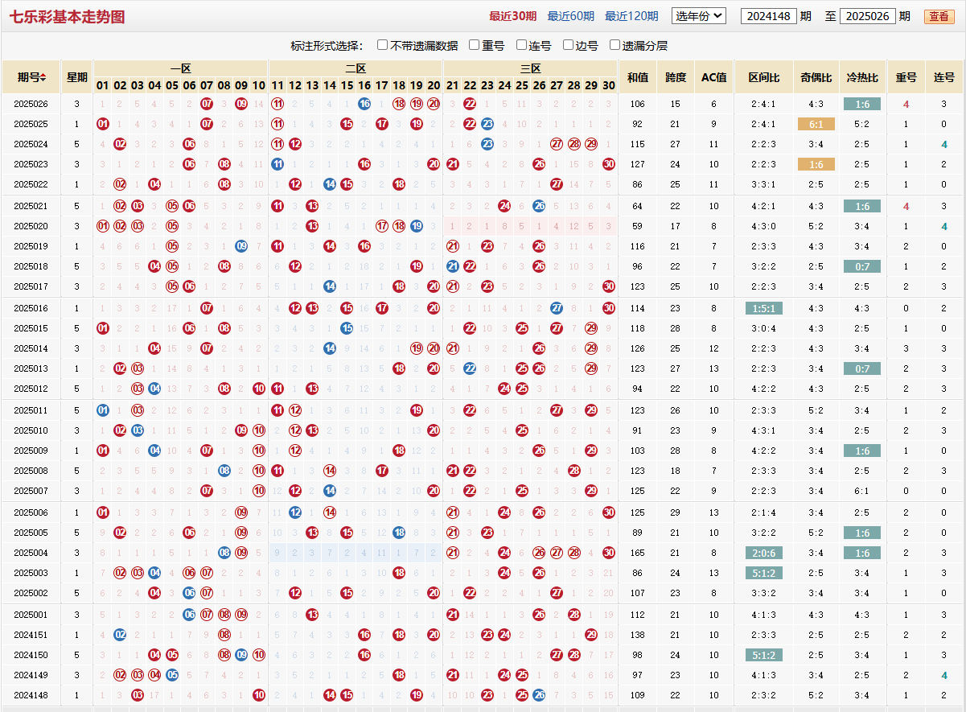966x712 pixels.
Task: Click blue ball 15 in row 2025015
Action: click(x=347, y=328)
